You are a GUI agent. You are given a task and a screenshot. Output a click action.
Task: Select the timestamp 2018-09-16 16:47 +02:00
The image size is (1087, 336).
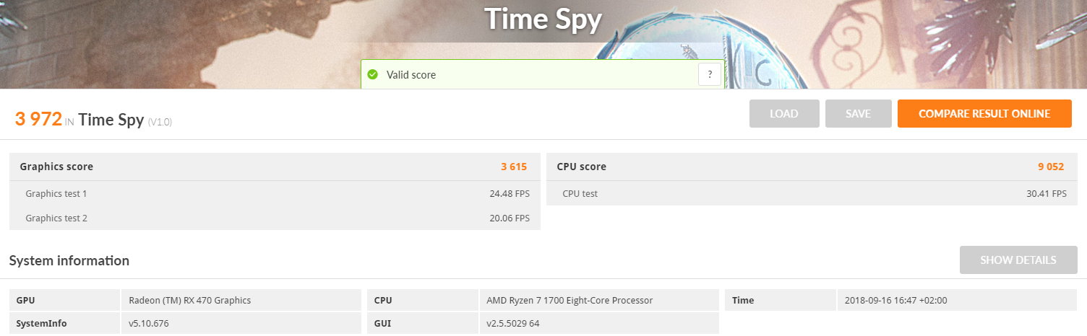[x=895, y=300]
